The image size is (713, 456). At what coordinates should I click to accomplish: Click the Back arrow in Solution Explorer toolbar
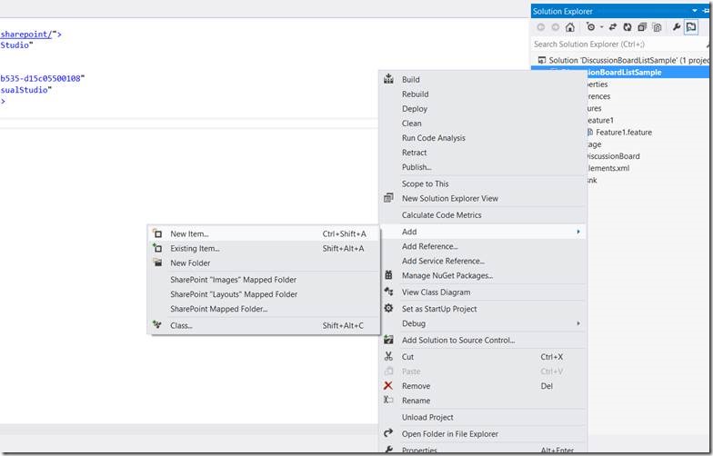click(x=540, y=27)
